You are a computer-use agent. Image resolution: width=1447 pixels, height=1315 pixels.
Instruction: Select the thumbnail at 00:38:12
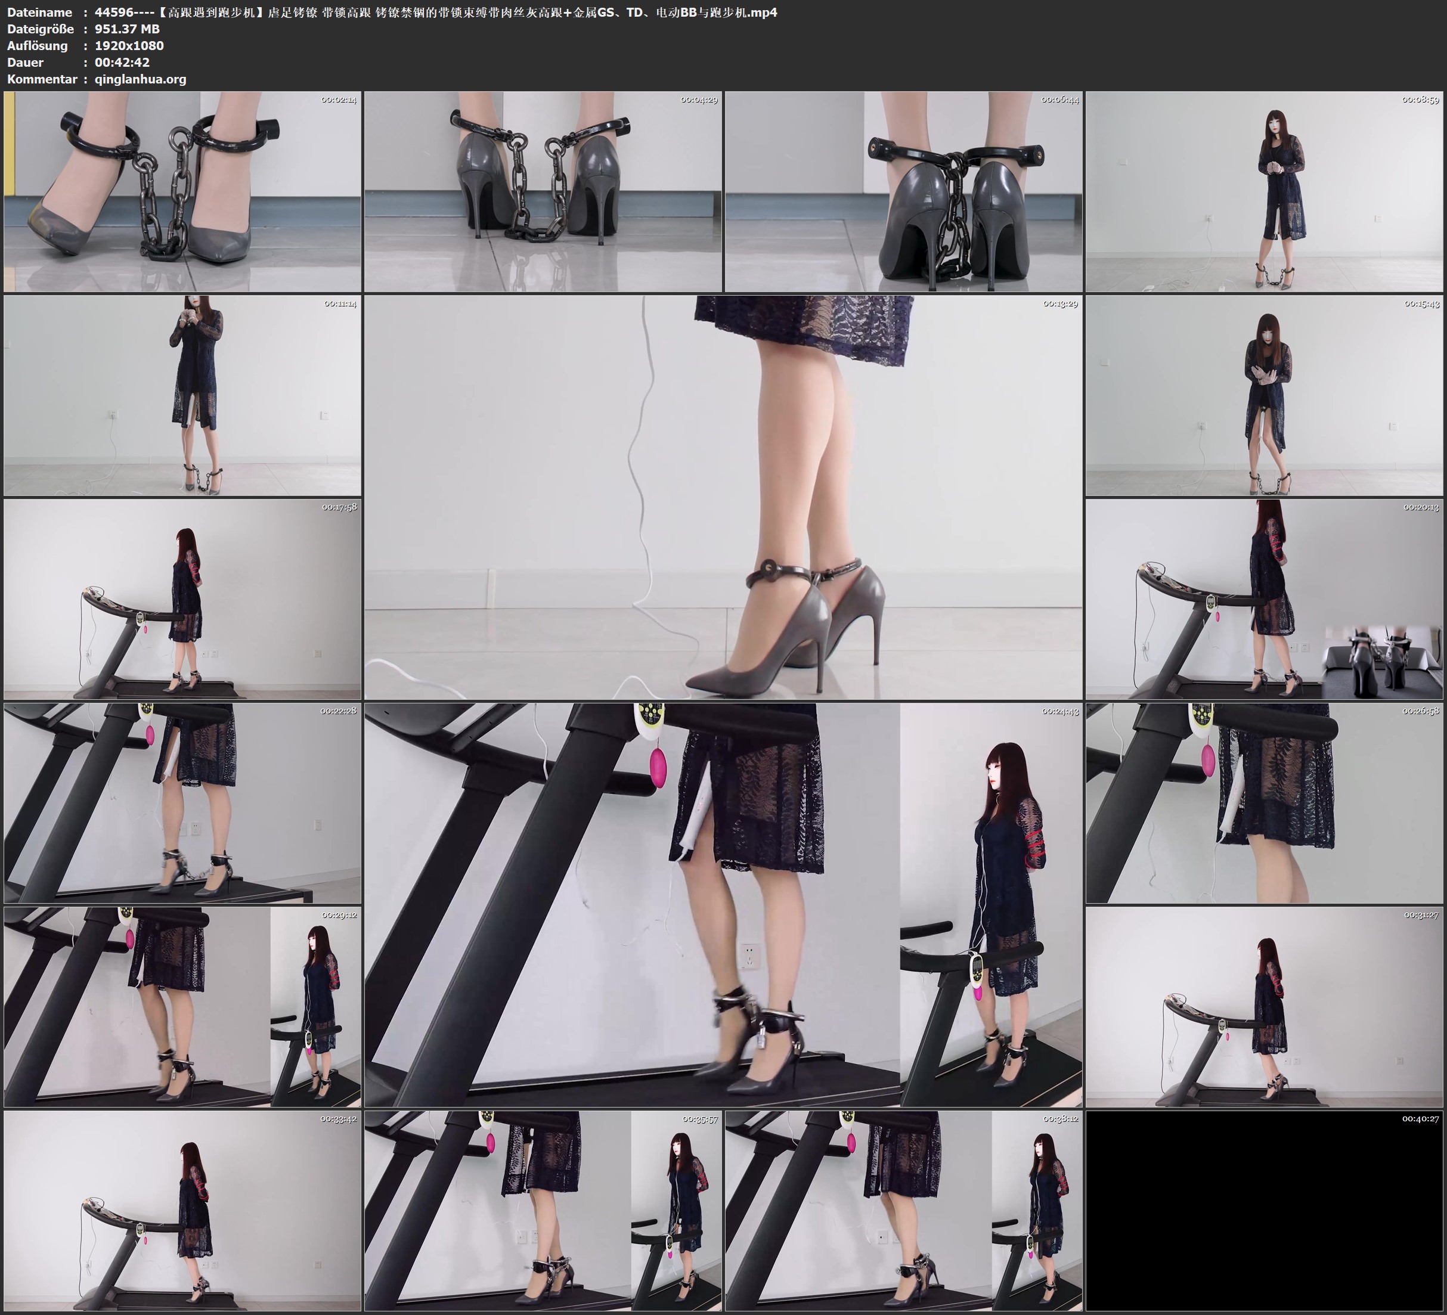point(903,1211)
